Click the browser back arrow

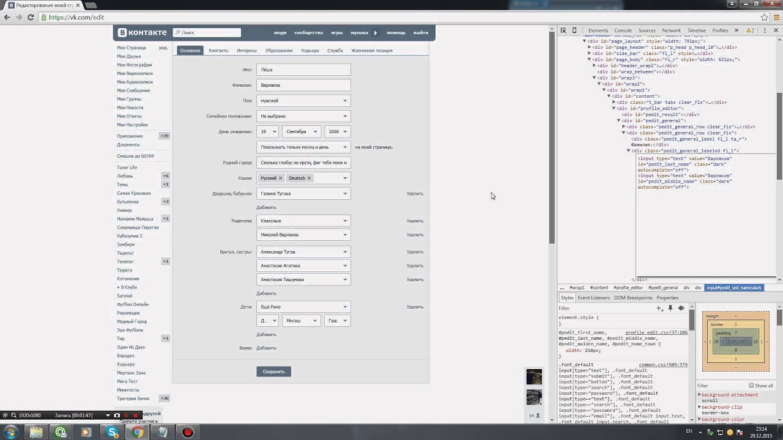(x=7, y=17)
